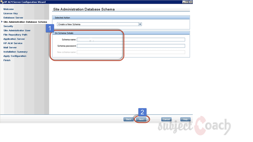Image resolution: width=253 pixels, height=142 pixels.
Task: Open the Database Server step
Action: [13, 18]
